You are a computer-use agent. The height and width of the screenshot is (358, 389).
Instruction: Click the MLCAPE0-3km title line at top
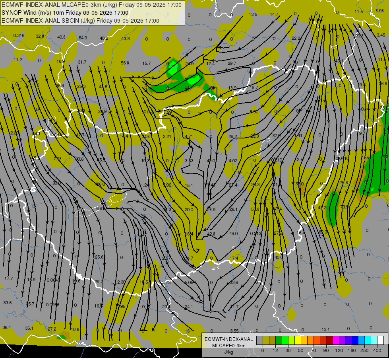(91, 5)
